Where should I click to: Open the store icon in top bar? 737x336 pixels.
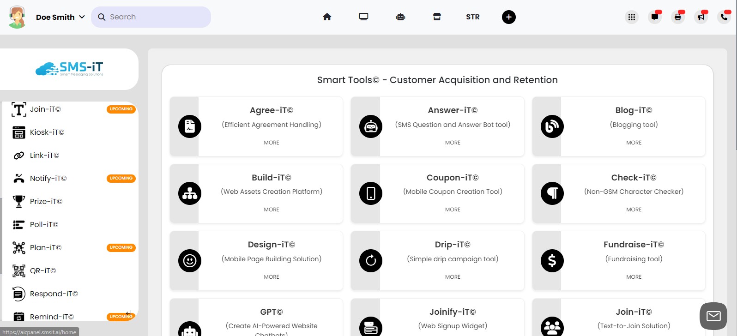437,17
